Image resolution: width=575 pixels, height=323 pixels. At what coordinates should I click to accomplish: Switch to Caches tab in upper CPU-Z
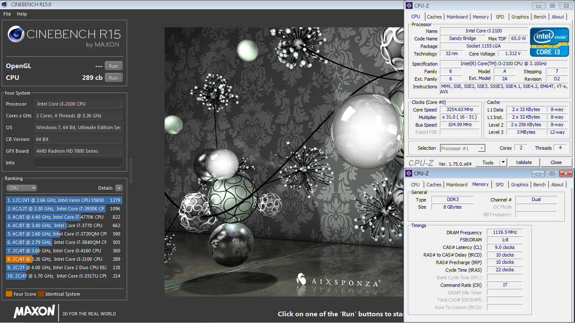[x=434, y=17]
